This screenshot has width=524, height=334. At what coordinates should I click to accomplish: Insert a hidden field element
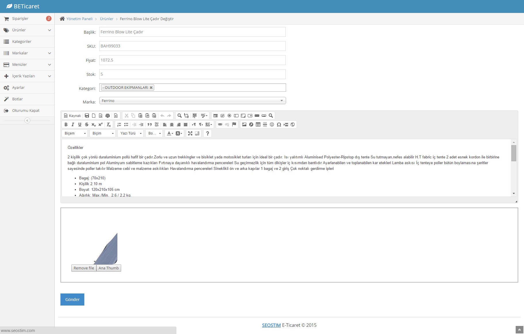(x=271, y=116)
